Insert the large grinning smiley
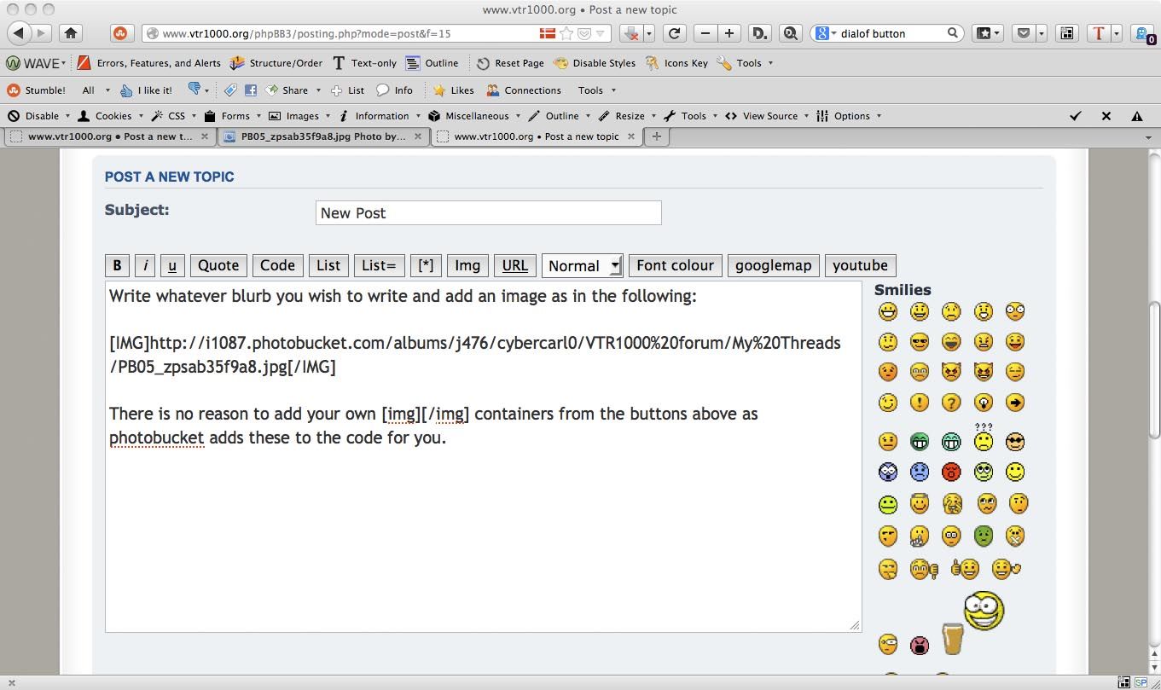This screenshot has width=1161, height=690. click(984, 611)
